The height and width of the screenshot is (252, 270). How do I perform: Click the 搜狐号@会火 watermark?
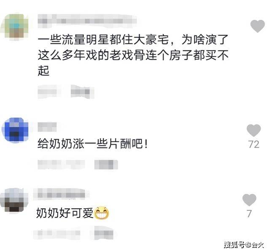(x=244, y=244)
